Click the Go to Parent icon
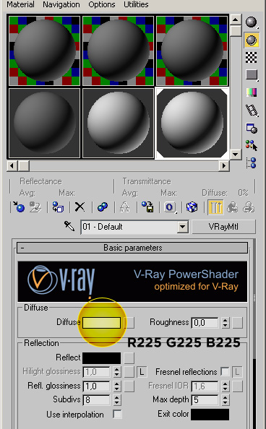 point(232,207)
